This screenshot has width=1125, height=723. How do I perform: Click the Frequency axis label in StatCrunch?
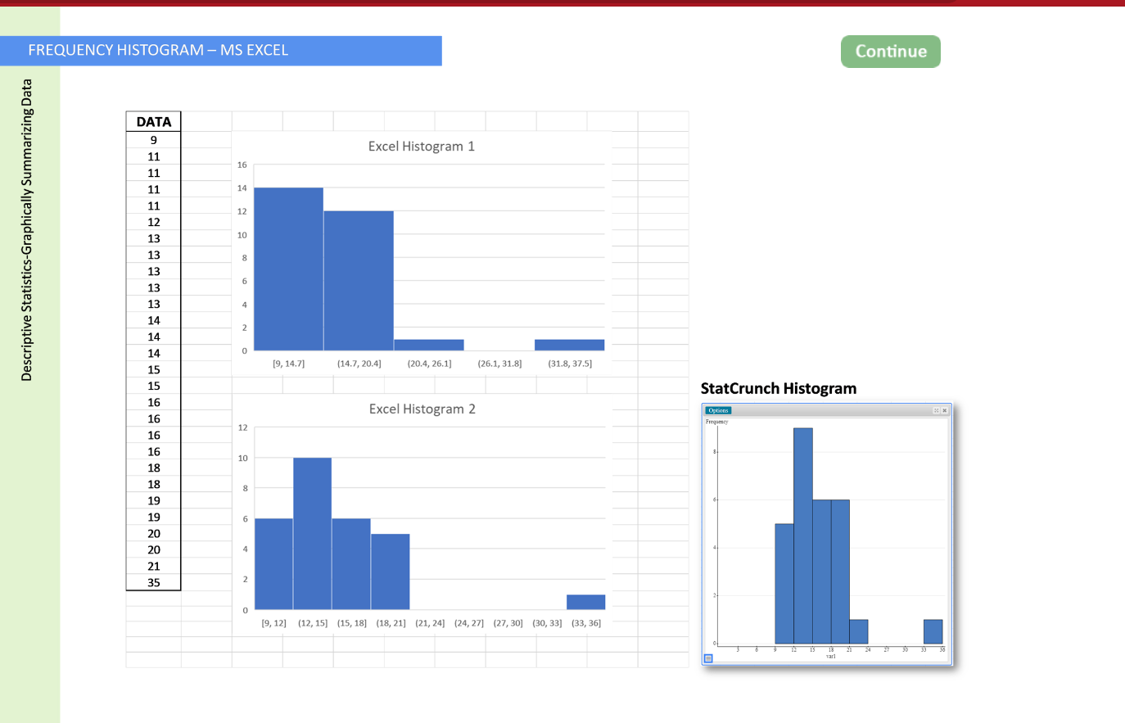click(717, 422)
